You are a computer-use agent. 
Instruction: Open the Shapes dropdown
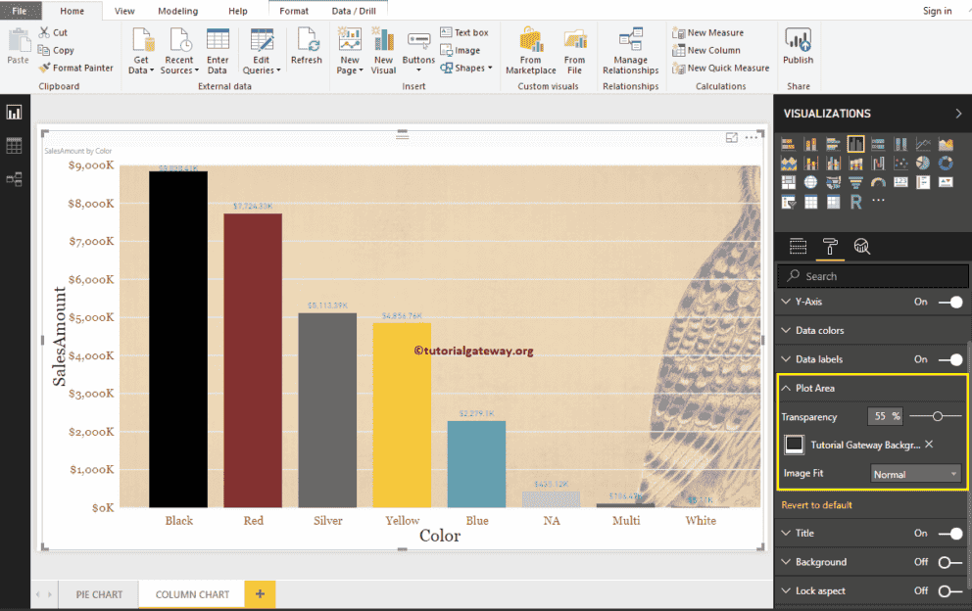click(x=466, y=68)
